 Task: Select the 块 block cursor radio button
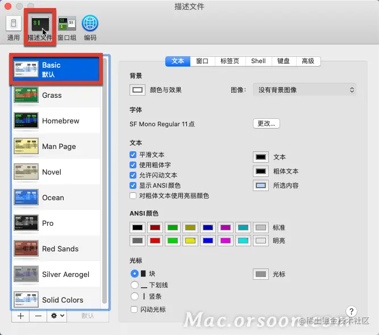coord(135,274)
